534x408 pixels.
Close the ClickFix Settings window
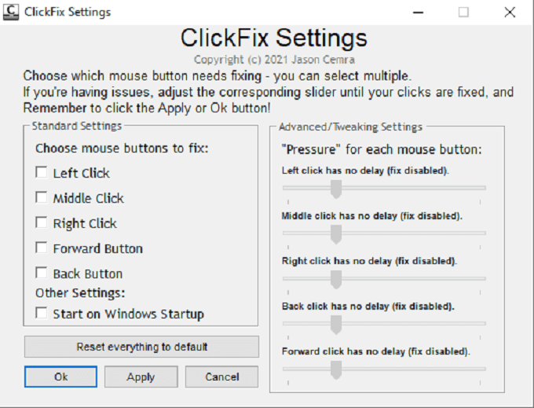pos(510,12)
